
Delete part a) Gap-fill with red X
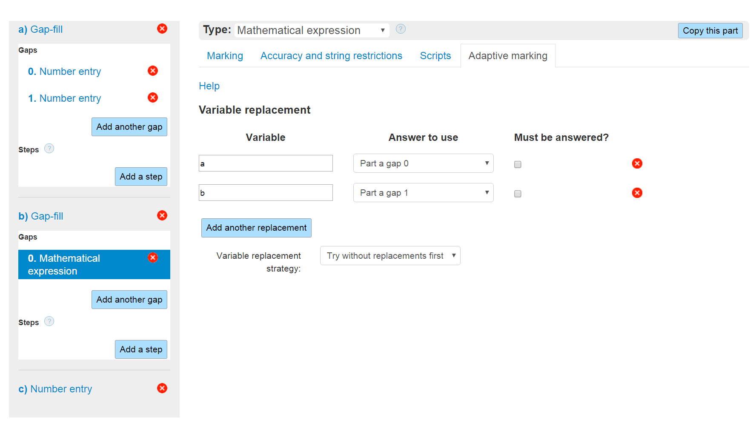coord(162,29)
